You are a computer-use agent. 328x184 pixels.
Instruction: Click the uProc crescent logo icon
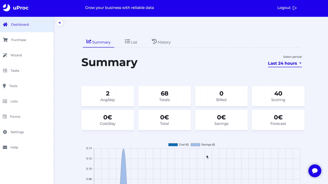(6, 8)
